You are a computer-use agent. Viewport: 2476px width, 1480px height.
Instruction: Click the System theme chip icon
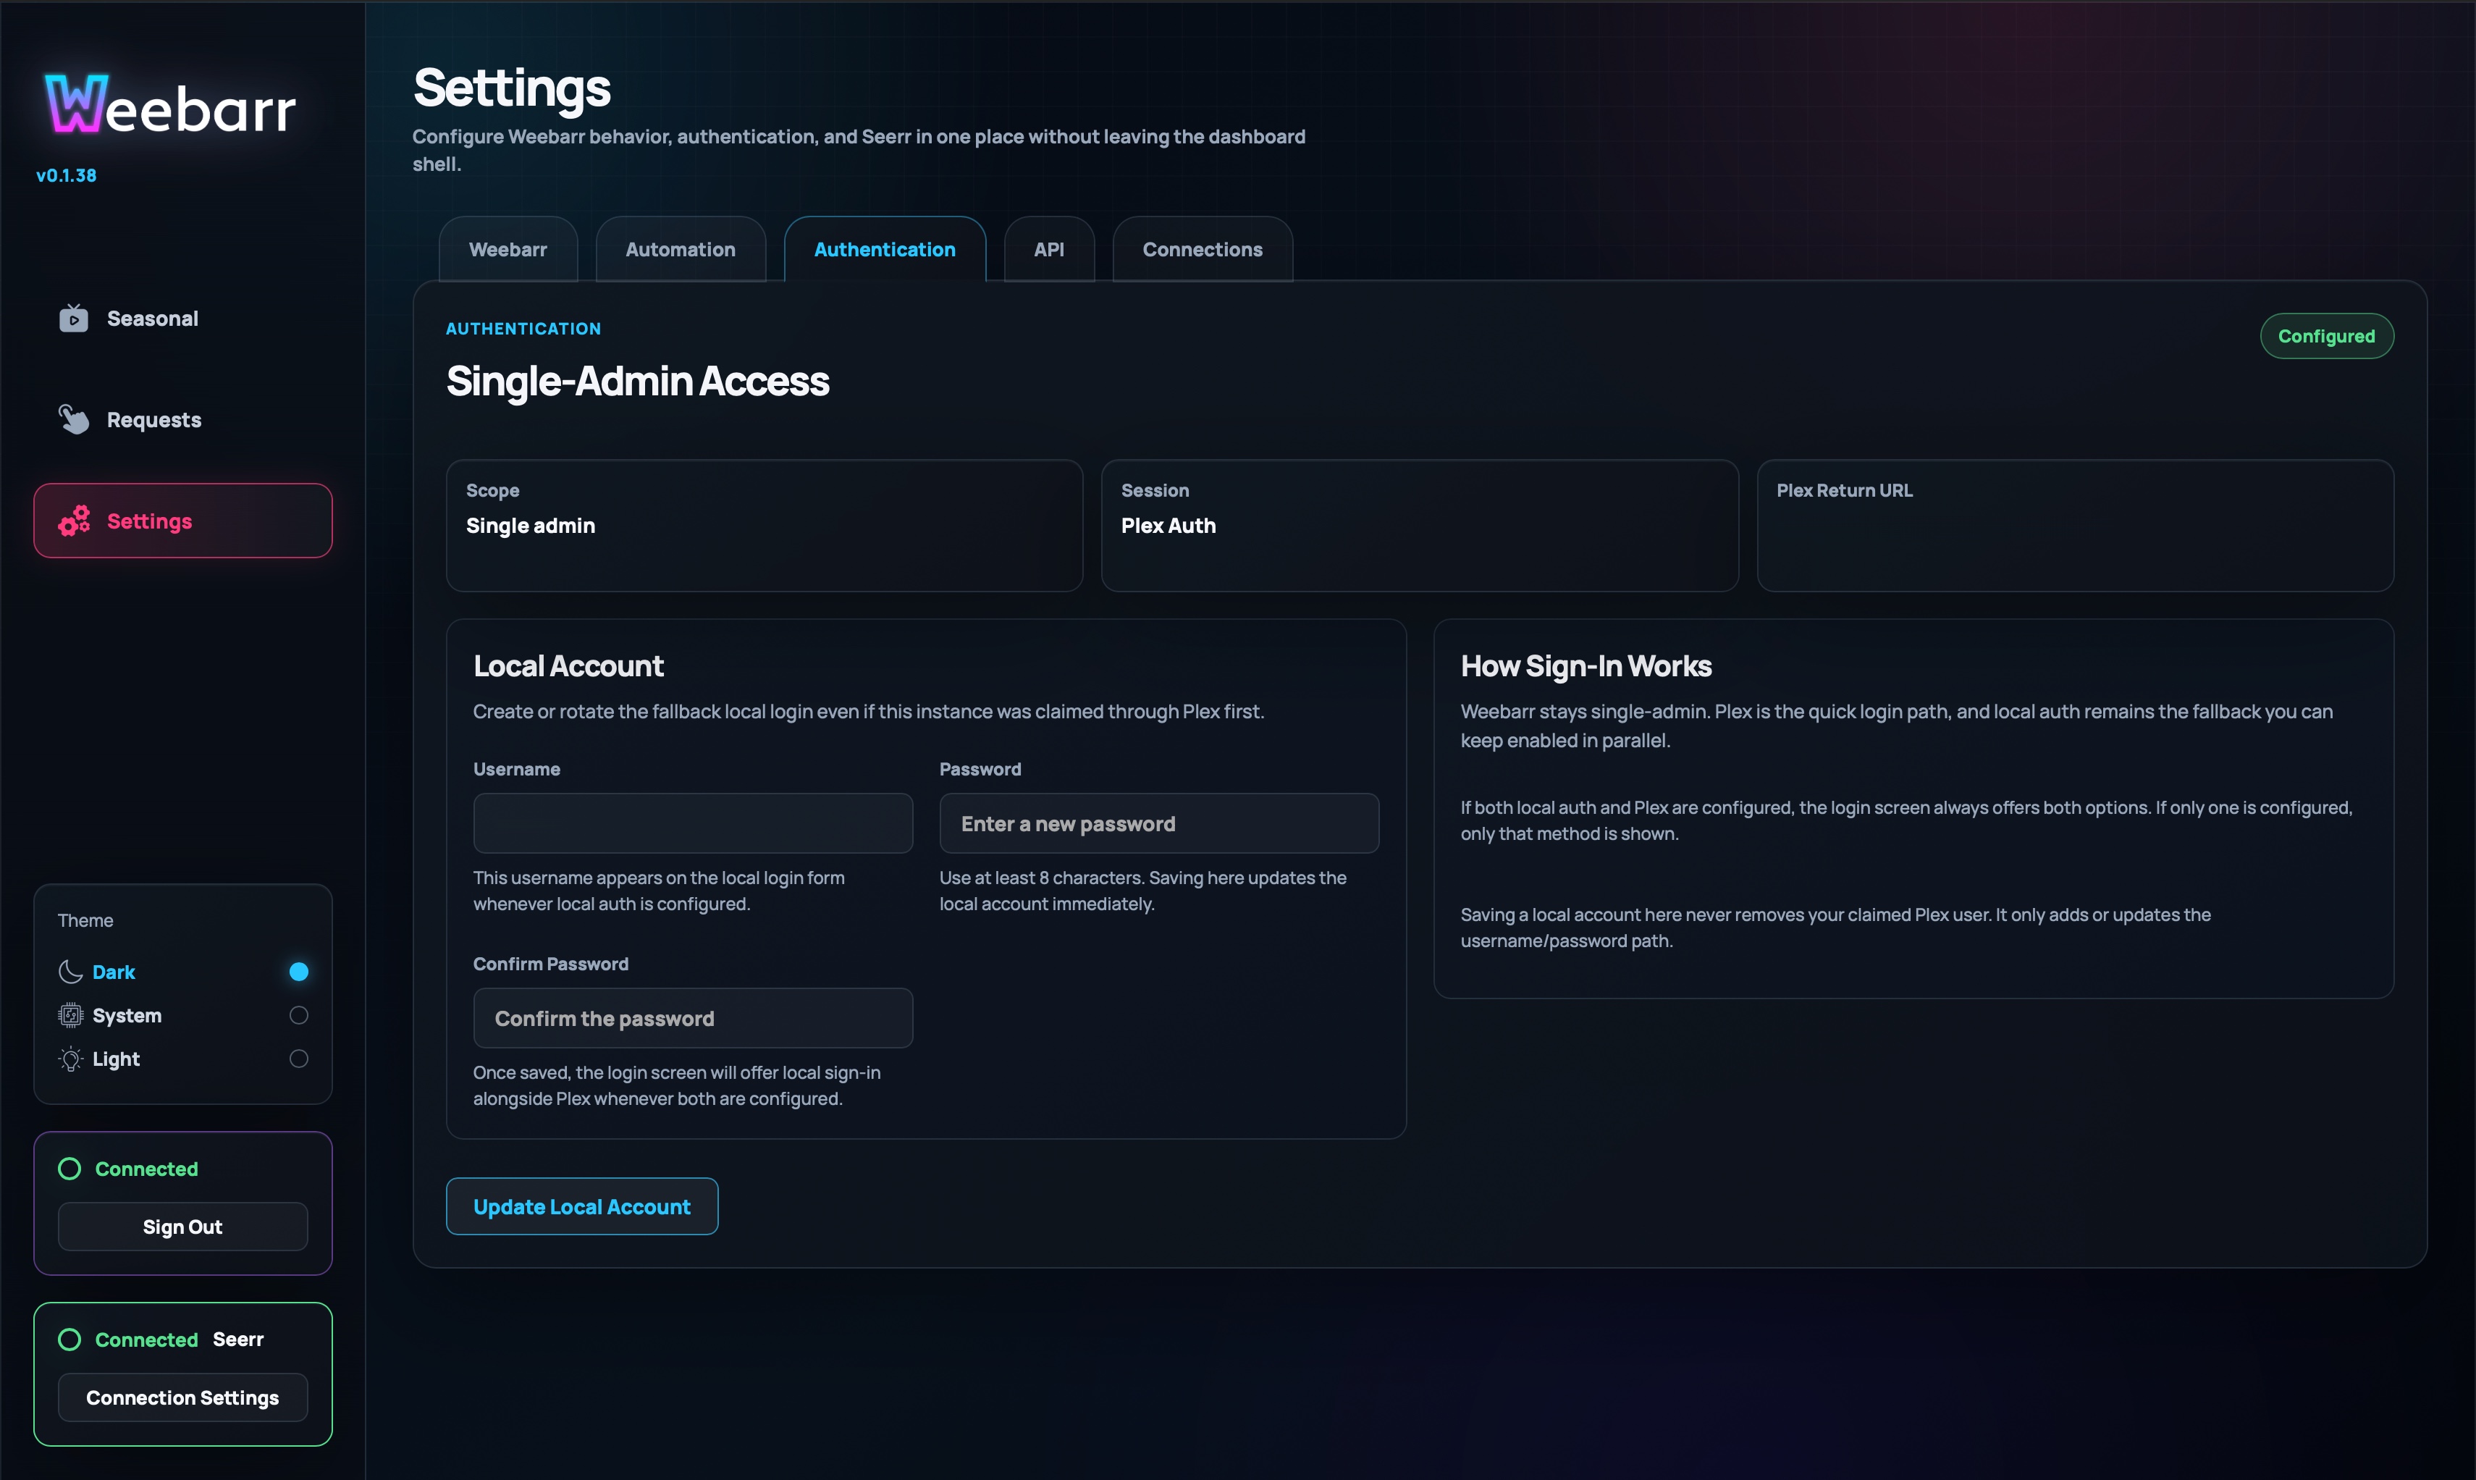(x=70, y=1015)
